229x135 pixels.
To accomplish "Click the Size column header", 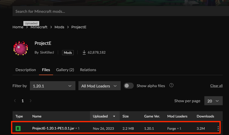I will [125, 116].
